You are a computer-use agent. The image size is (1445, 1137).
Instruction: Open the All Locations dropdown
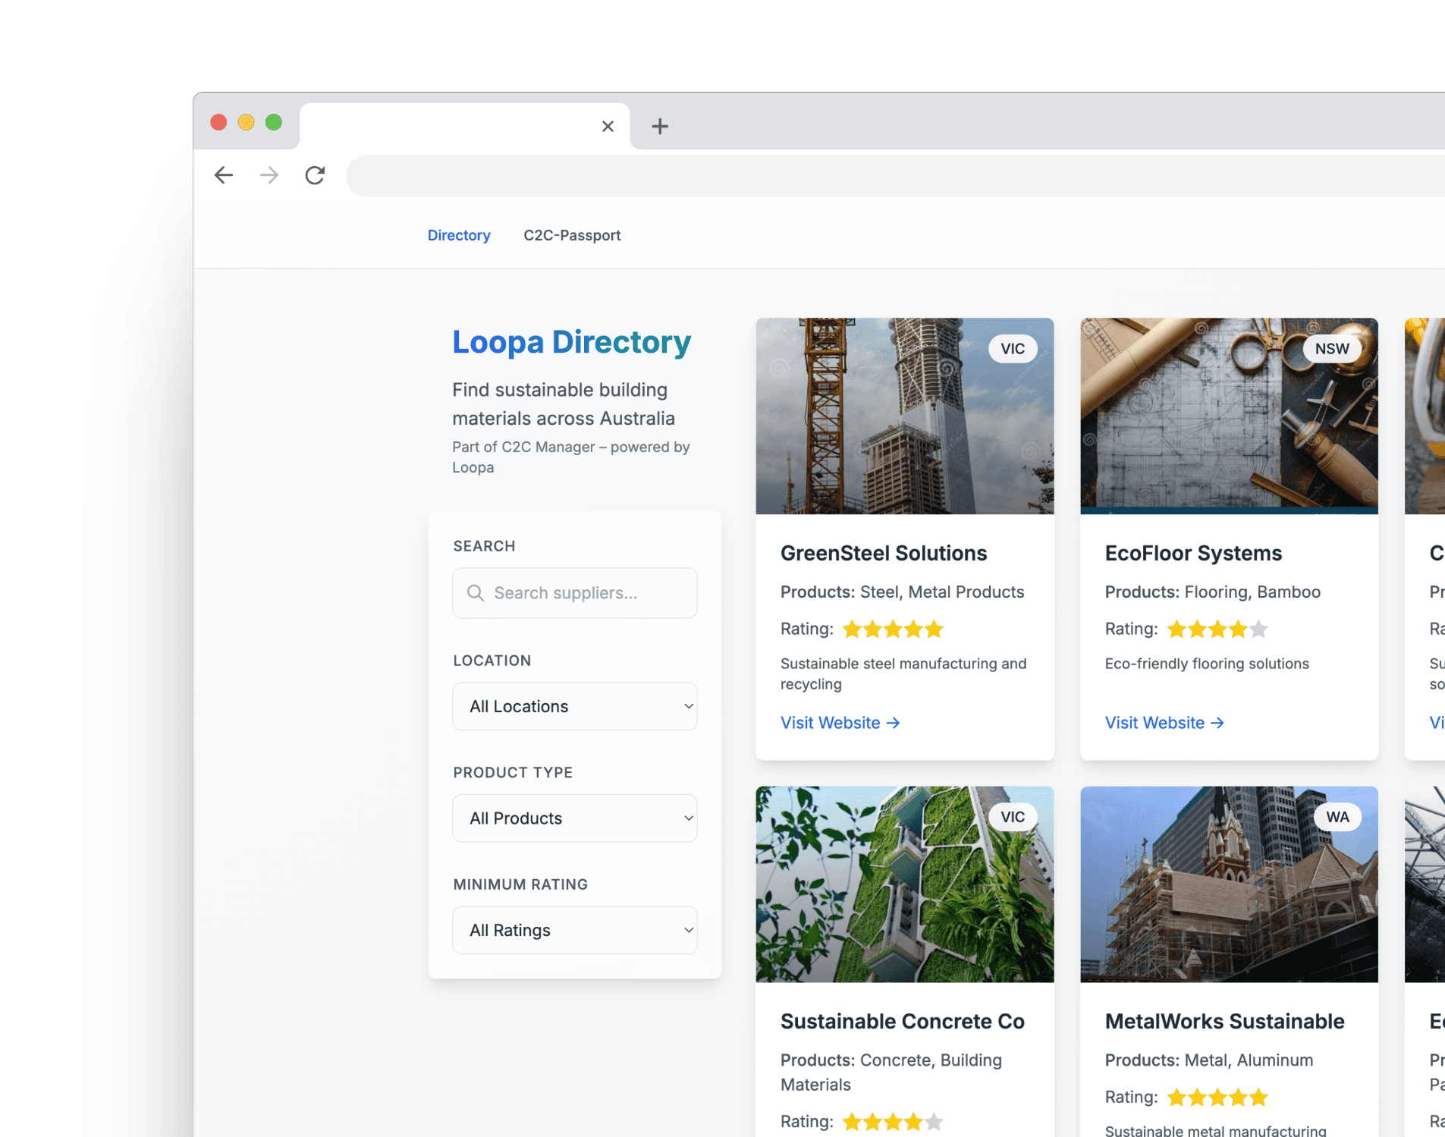point(574,706)
